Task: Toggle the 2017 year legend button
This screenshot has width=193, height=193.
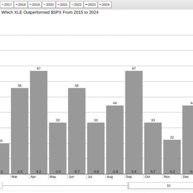Action: click(7, 5)
